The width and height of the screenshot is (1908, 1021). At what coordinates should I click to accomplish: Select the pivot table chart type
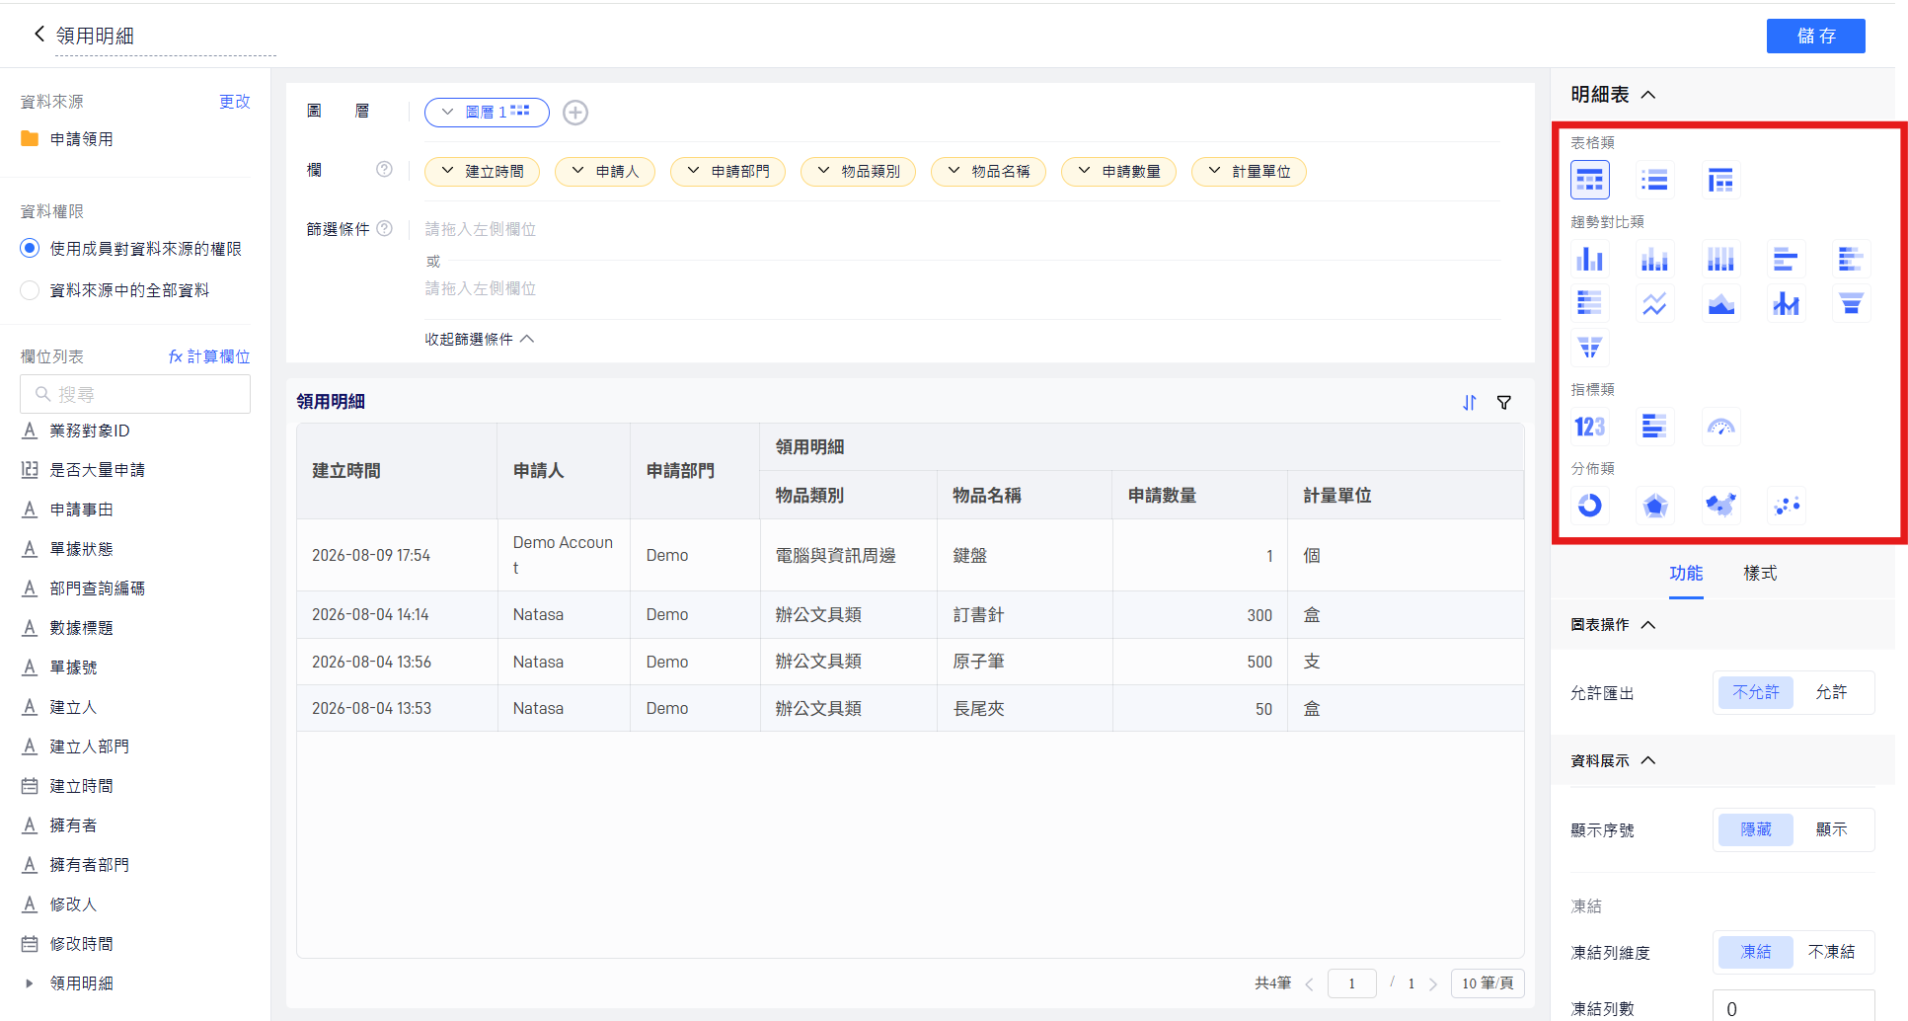pos(1720,181)
